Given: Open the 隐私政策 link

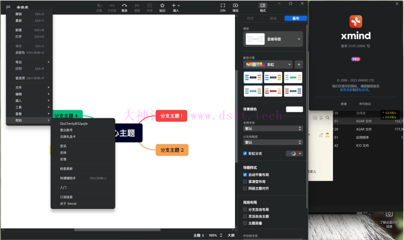Looking at the screenshot, I should 362,90.
